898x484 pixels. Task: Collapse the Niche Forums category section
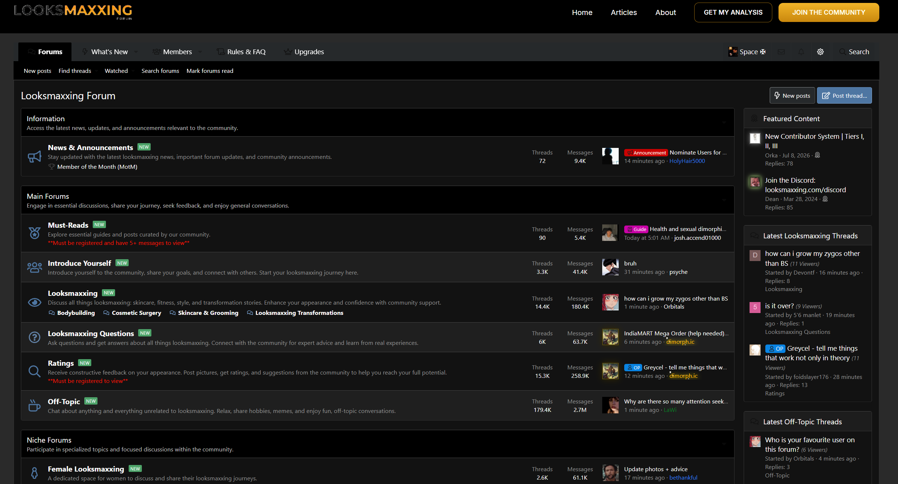pos(724,444)
